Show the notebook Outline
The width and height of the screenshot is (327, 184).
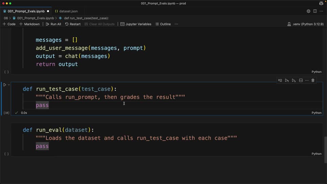163,24
